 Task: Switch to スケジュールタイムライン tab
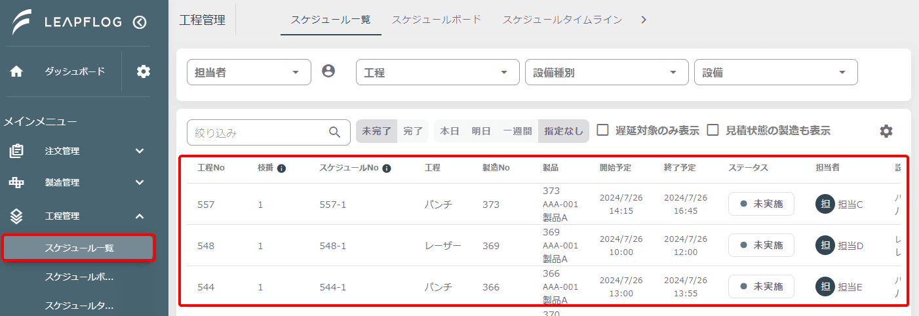[x=562, y=20]
